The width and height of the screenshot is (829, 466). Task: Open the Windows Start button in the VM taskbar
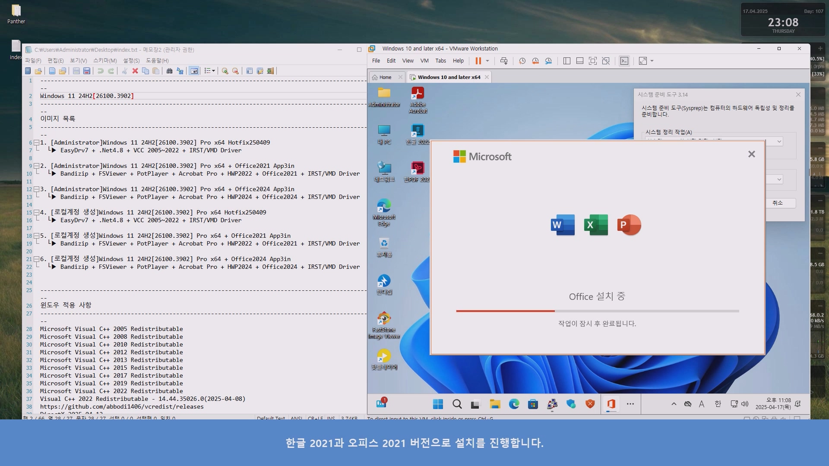pyautogui.click(x=438, y=404)
